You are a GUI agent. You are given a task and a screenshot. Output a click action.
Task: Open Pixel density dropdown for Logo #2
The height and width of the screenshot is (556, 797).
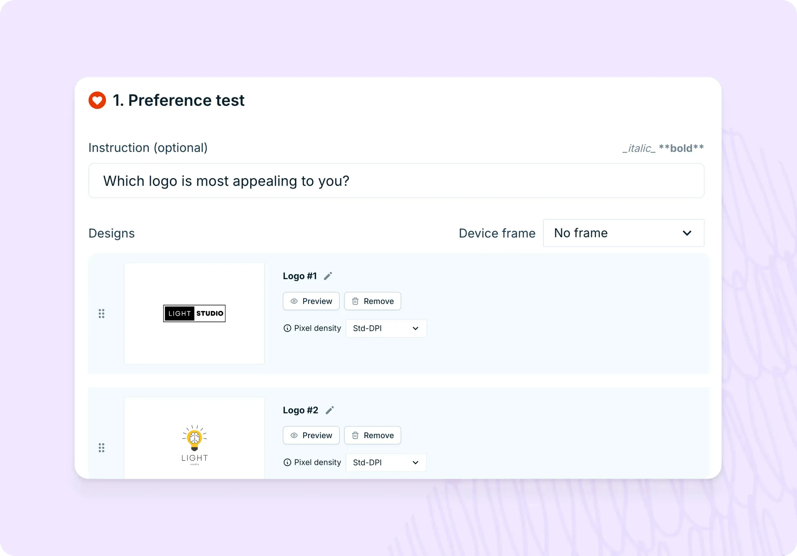point(386,462)
